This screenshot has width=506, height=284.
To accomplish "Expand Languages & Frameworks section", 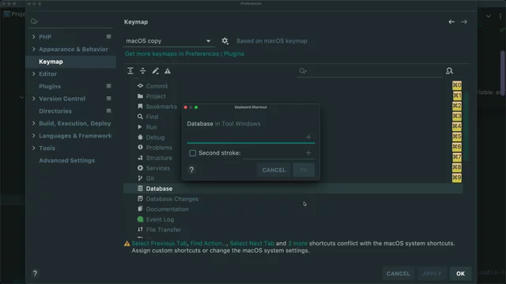I will pos(33,136).
